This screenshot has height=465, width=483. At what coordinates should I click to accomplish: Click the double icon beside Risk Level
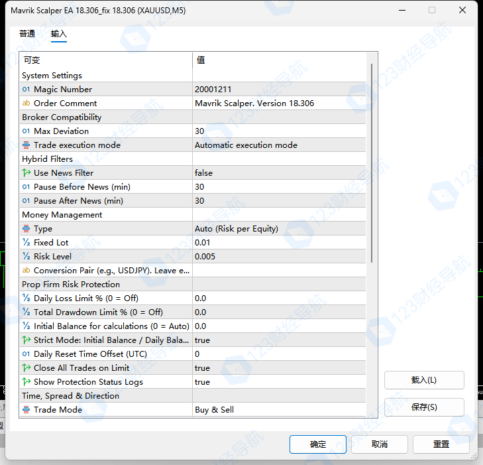tap(27, 257)
